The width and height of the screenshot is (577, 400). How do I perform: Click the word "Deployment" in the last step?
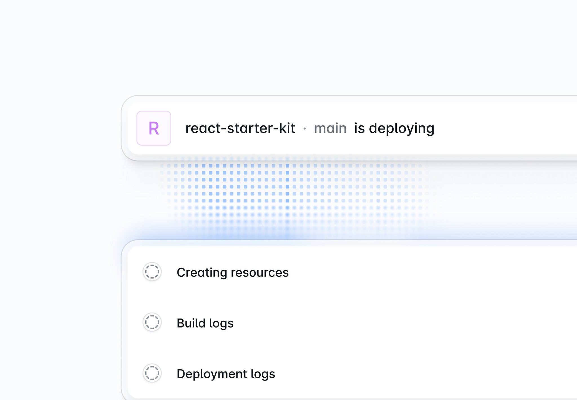(212, 374)
